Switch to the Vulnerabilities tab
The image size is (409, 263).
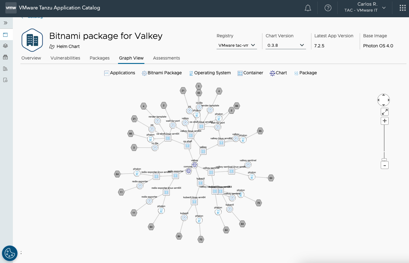coord(65,58)
